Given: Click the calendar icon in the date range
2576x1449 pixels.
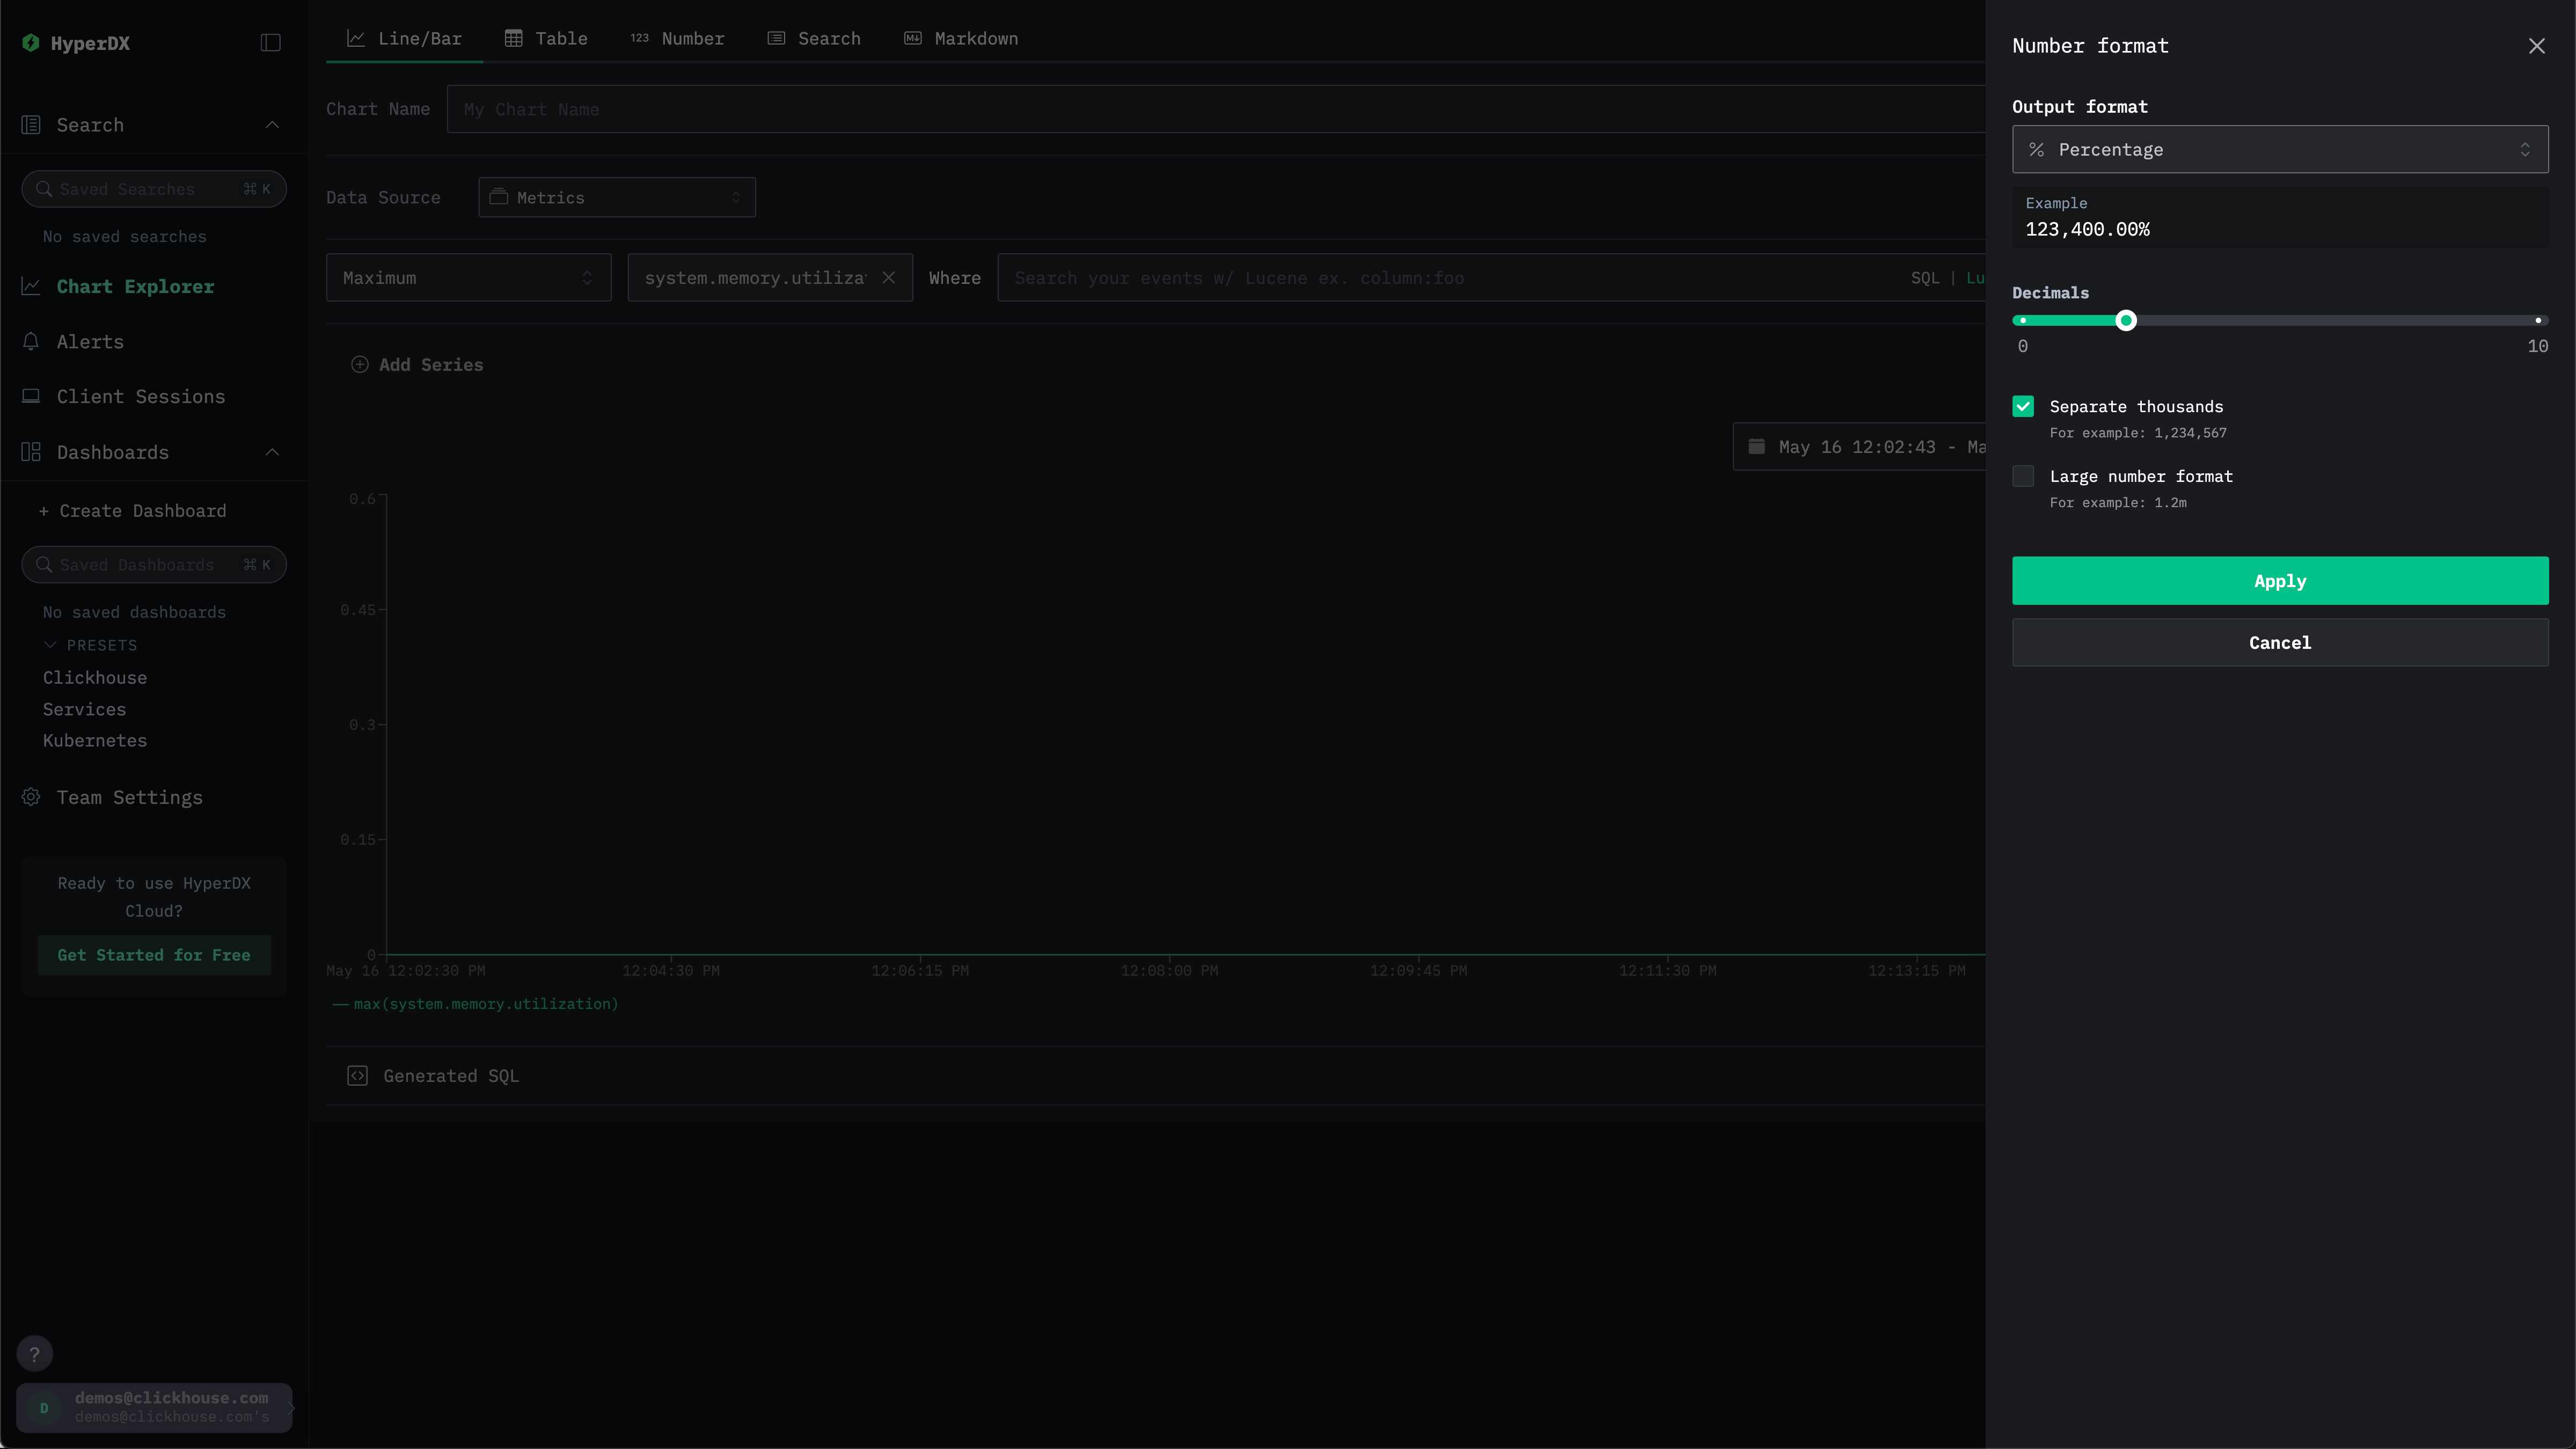Looking at the screenshot, I should (x=1756, y=447).
